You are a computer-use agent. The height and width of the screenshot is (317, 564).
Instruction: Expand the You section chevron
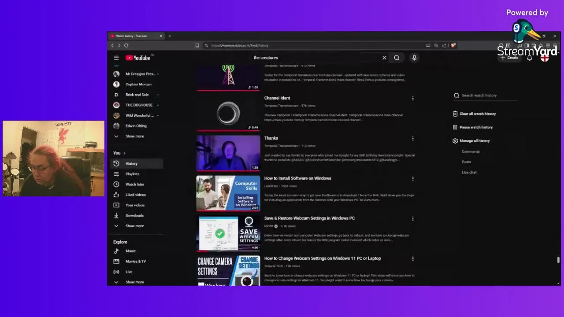pyautogui.click(x=124, y=153)
